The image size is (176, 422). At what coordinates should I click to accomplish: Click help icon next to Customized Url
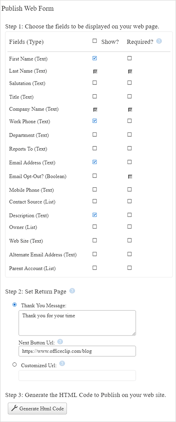(x=62, y=364)
